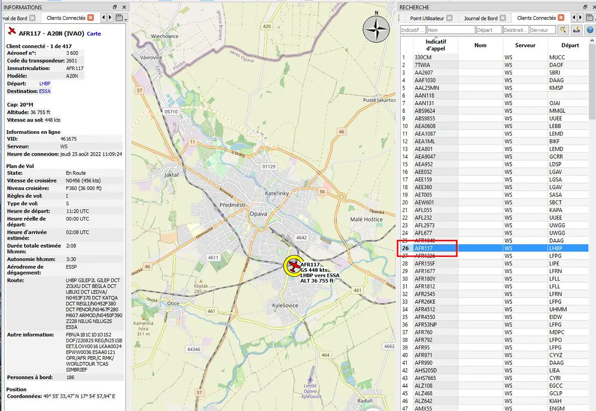
Task: Click road marker 4642 on map
Action: click(x=301, y=237)
